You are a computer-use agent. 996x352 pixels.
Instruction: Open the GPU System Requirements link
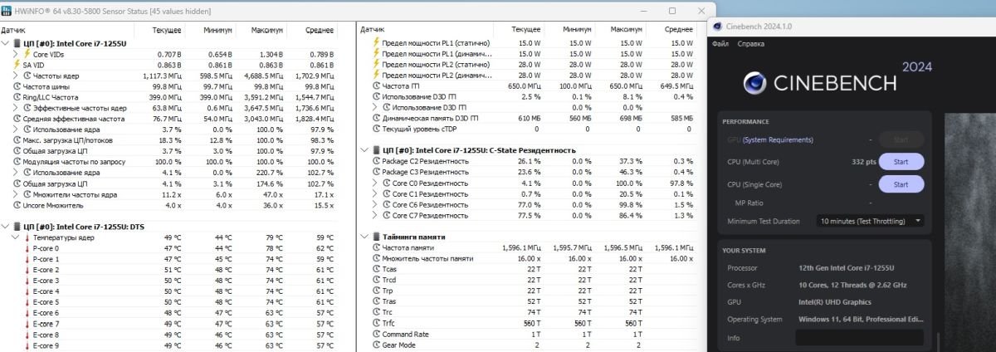(x=778, y=139)
